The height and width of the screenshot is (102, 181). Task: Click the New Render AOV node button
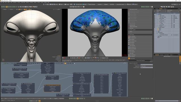coord(140,47)
